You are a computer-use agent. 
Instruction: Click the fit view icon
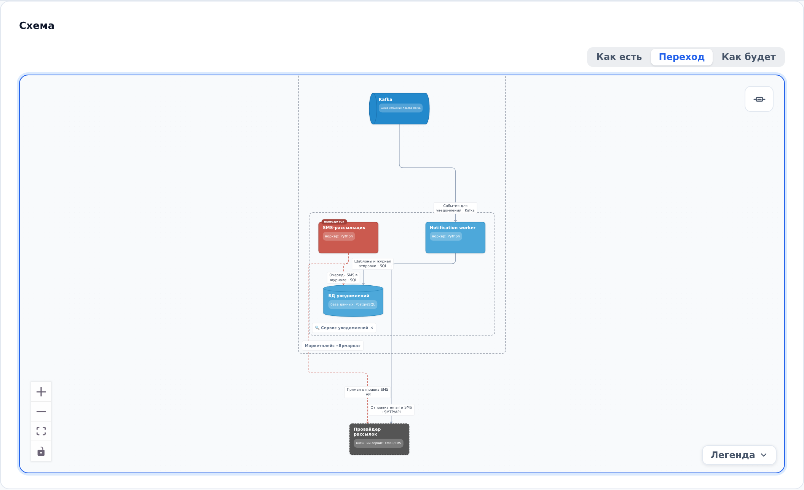(41, 431)
